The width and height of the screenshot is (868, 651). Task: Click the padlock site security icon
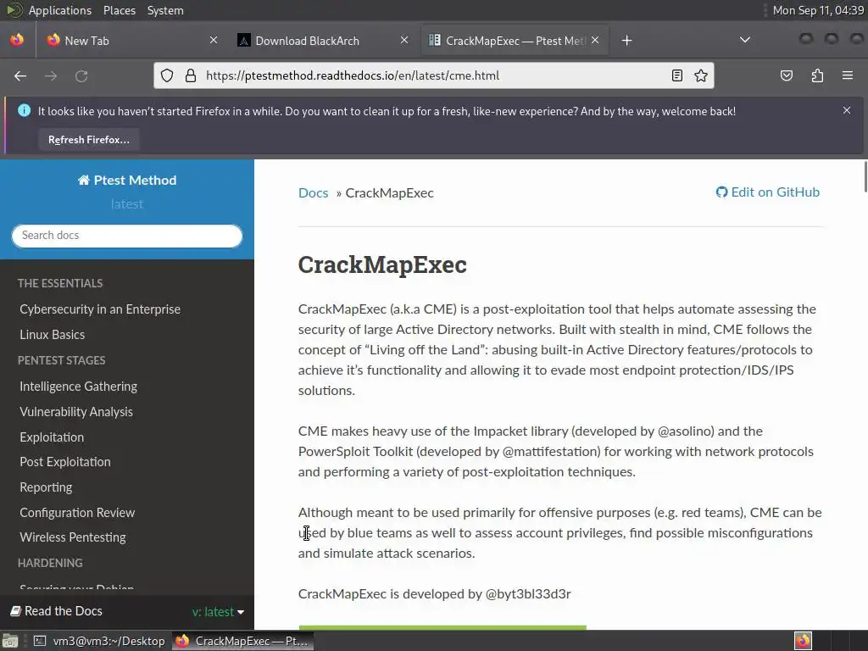191,75
